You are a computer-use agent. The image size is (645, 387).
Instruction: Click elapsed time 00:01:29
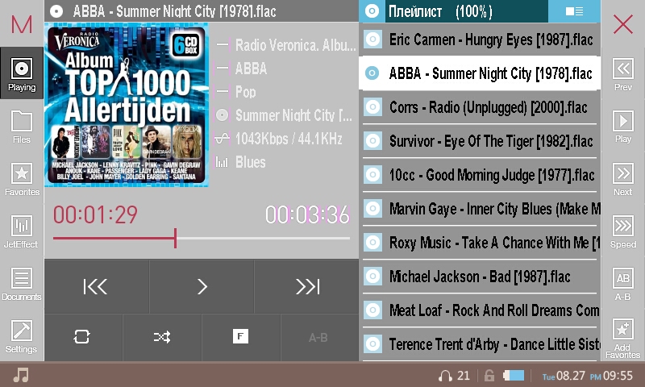(95, 214)
